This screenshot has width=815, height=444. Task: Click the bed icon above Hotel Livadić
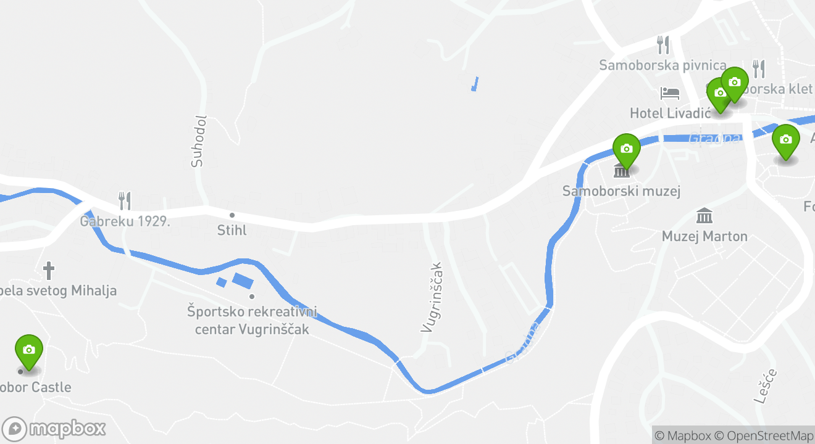670,94
